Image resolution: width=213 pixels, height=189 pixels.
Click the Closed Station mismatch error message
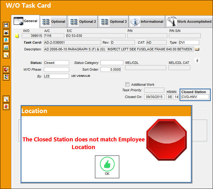[84, 143]
